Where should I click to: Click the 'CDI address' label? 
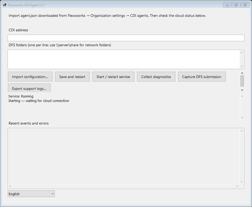[18, 30]
